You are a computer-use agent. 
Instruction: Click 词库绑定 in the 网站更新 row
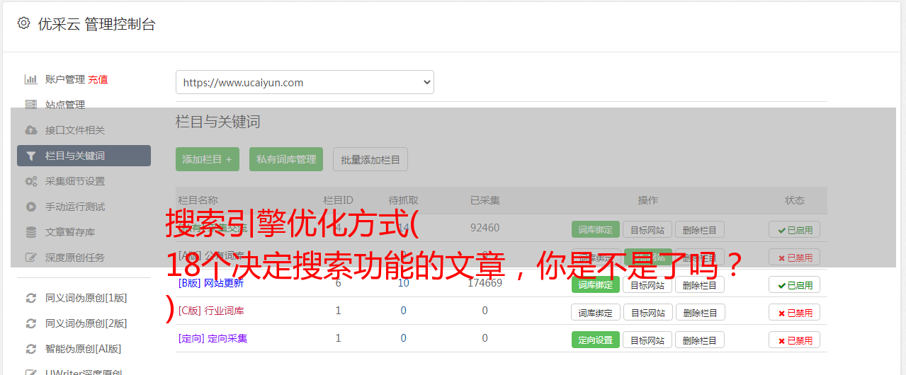tap(595, 285)
